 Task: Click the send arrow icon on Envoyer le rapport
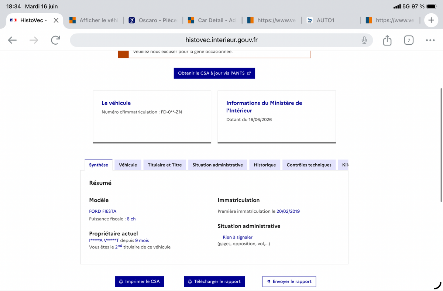point(268,281)
